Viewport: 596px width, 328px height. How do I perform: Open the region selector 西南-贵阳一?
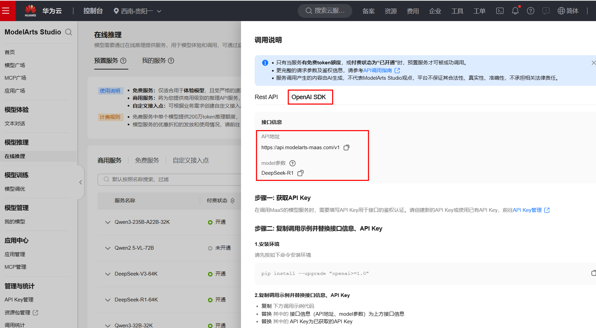click(137, 11)
